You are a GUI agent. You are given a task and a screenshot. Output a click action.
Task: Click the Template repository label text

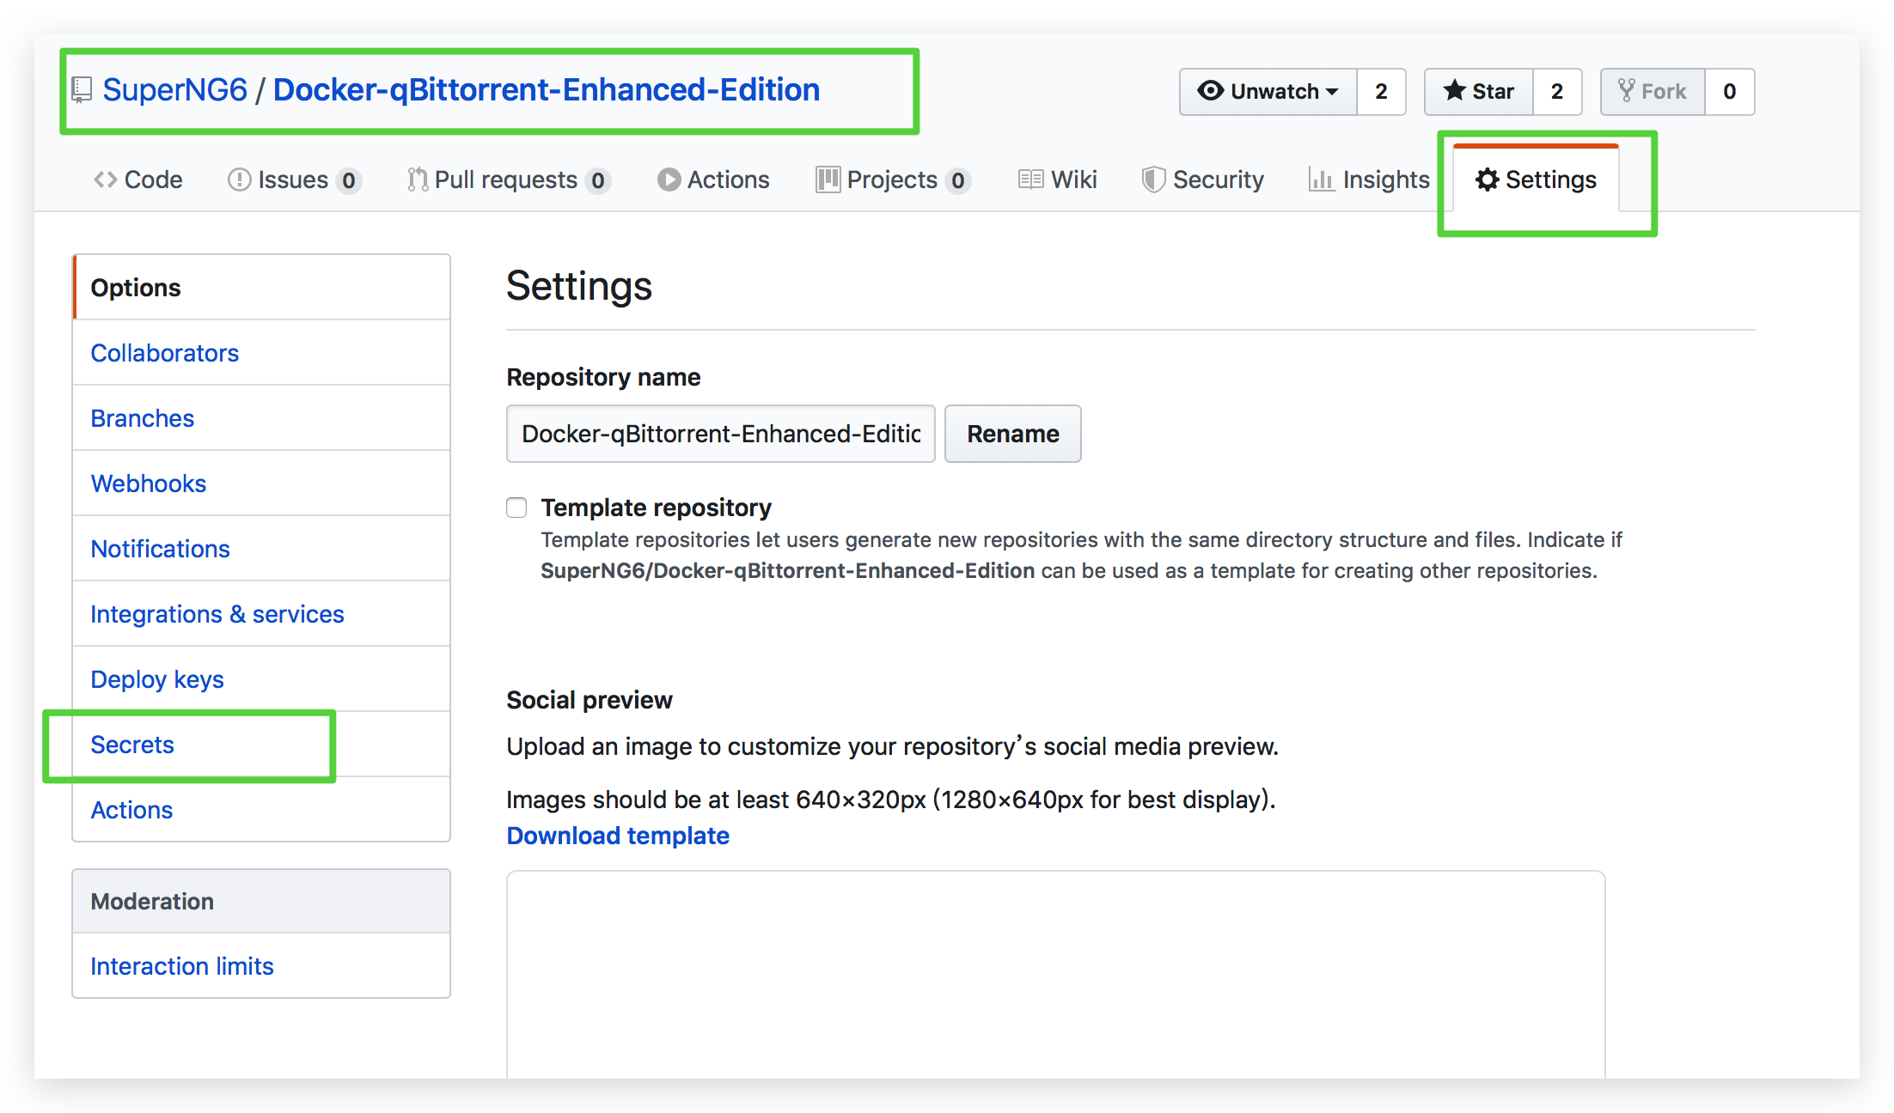click(656, 508)
